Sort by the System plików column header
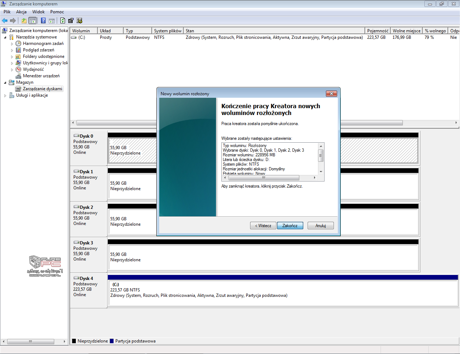 click(x=167, y=31)
